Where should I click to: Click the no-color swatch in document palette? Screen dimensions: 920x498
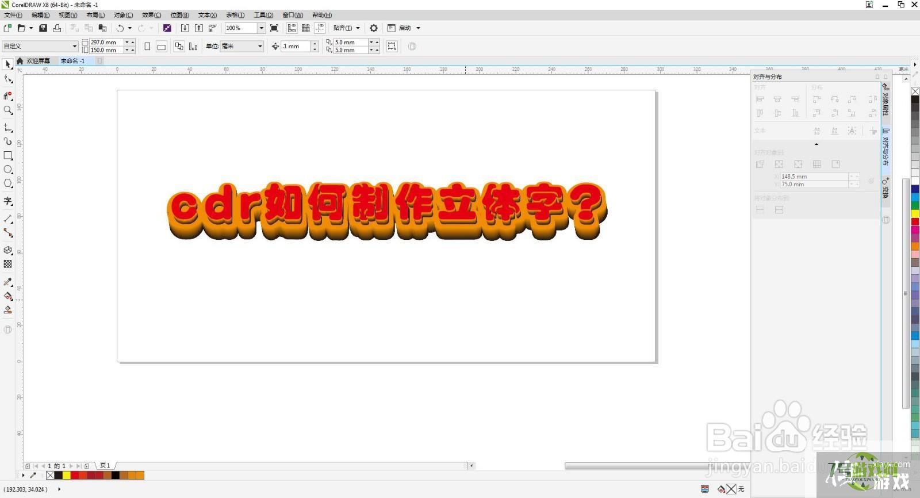50,475
